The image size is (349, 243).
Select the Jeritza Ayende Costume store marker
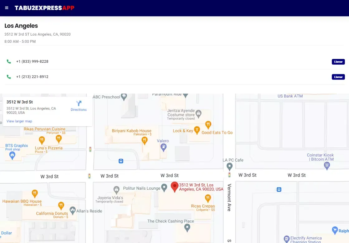click(198, 114)
